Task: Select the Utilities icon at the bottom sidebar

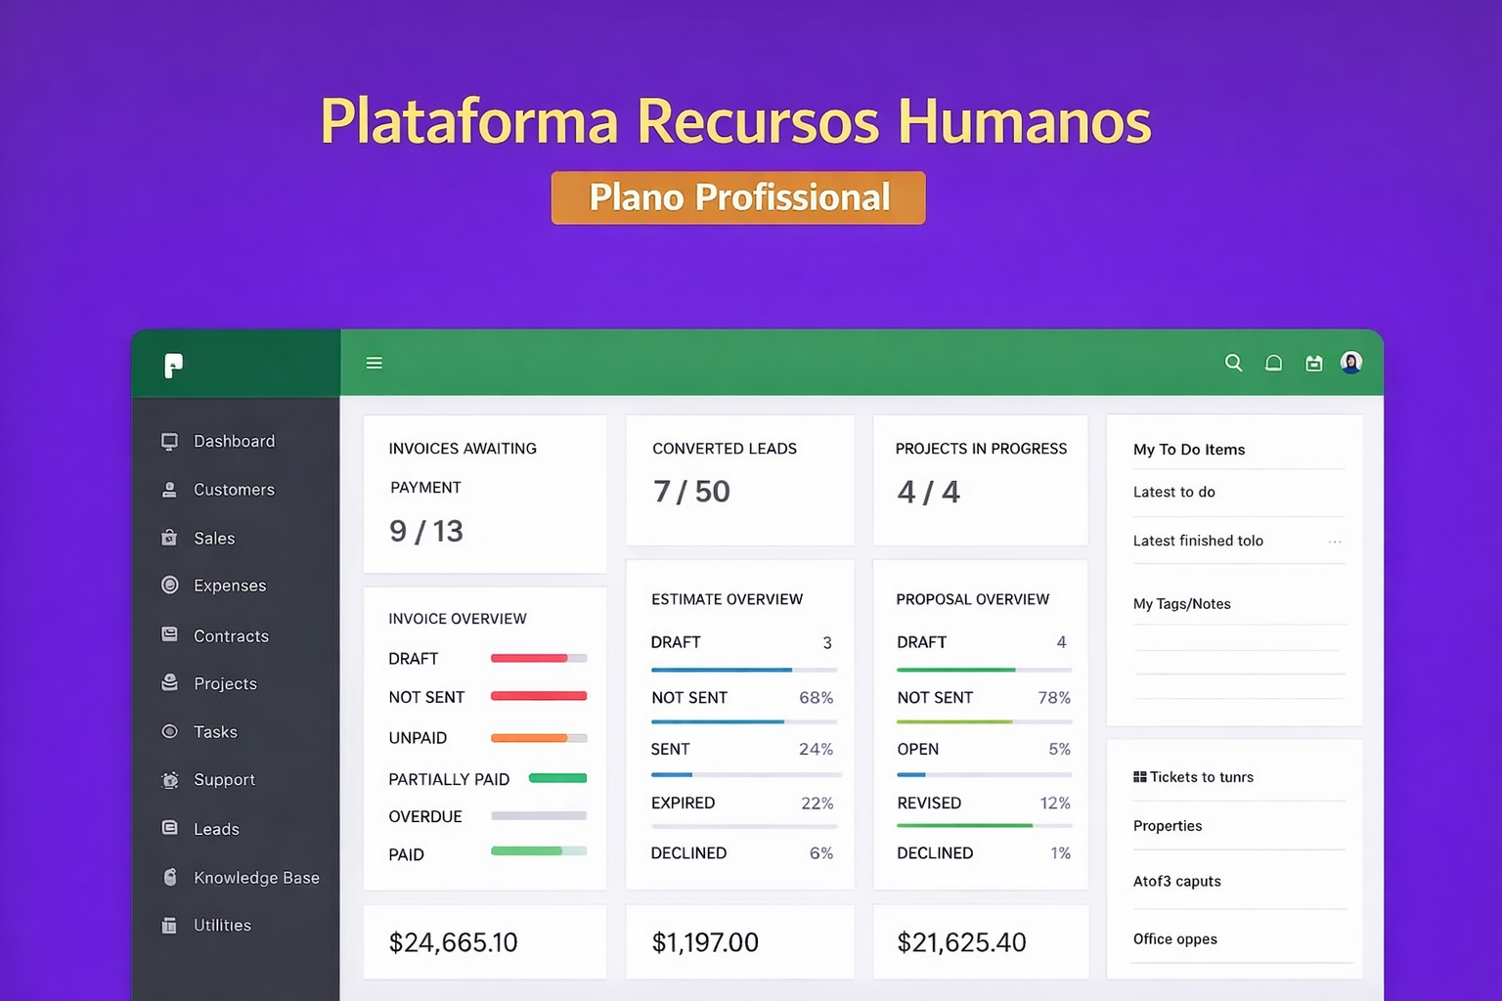Action: 168,925
